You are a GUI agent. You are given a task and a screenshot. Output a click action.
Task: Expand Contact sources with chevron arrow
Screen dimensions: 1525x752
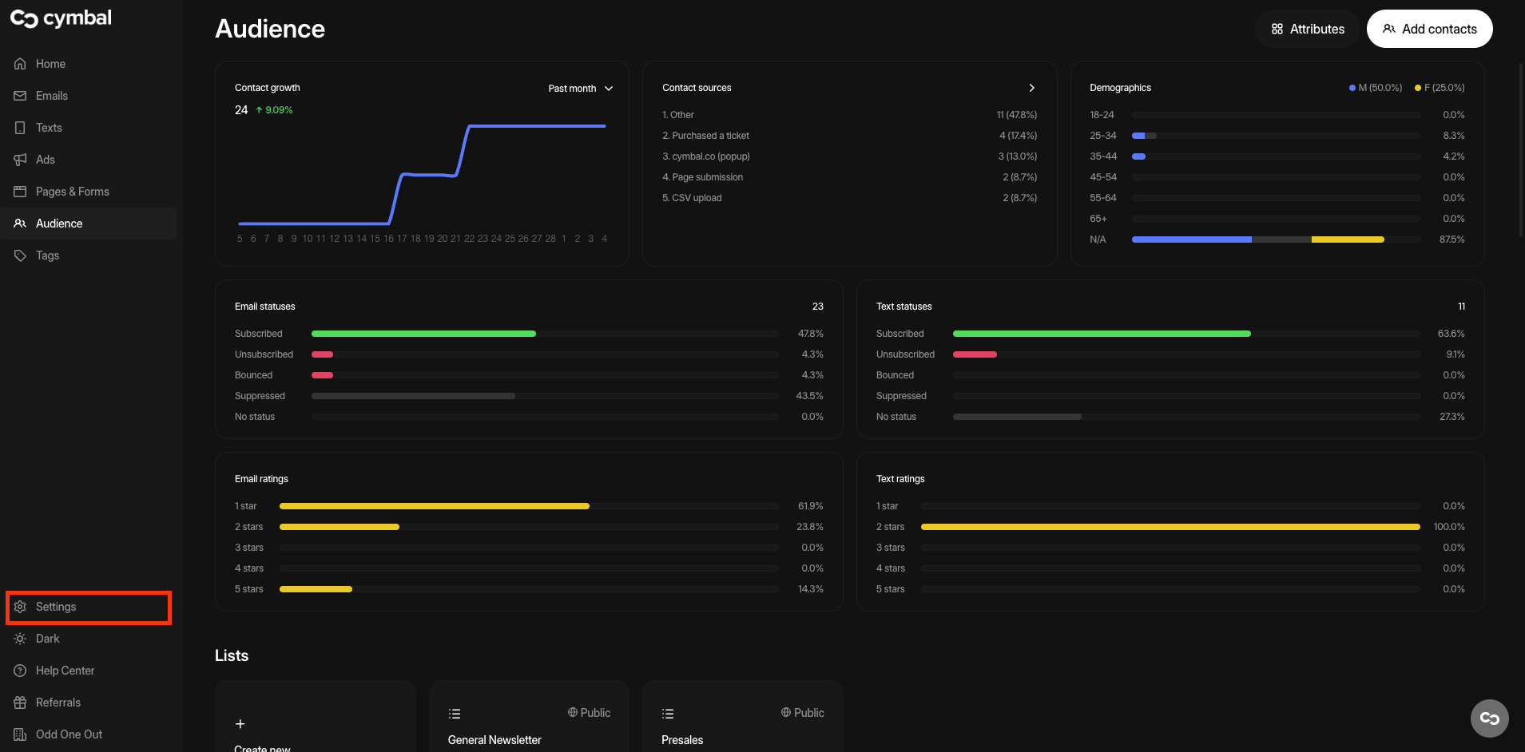(1031, 88)
